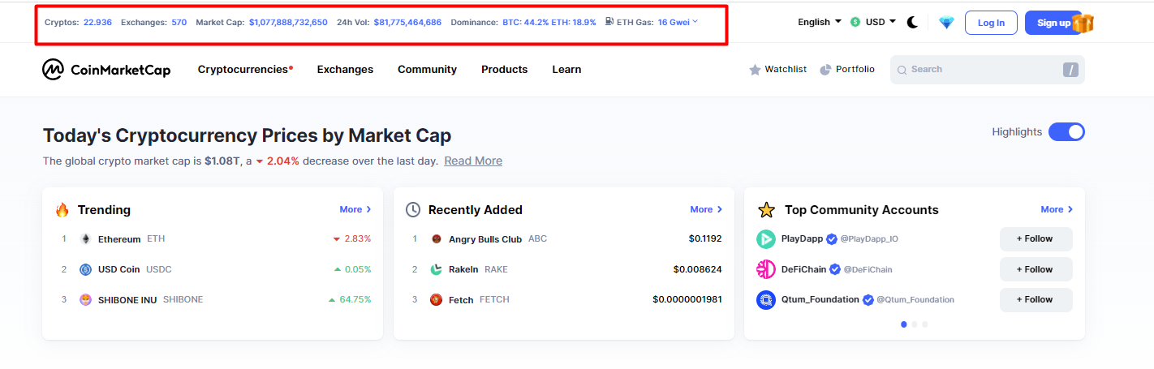Image resolution: width=1154 pixels, height=369 pixels.
Task: Click the Angry Bulls Club coin icon
Action: 437,239
